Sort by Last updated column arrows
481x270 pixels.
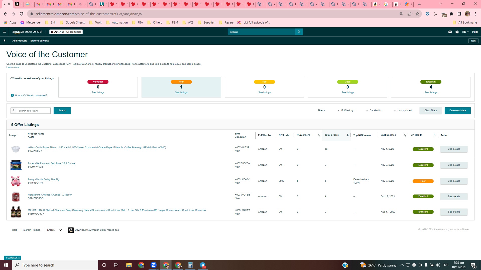click(x=405, y=135)
